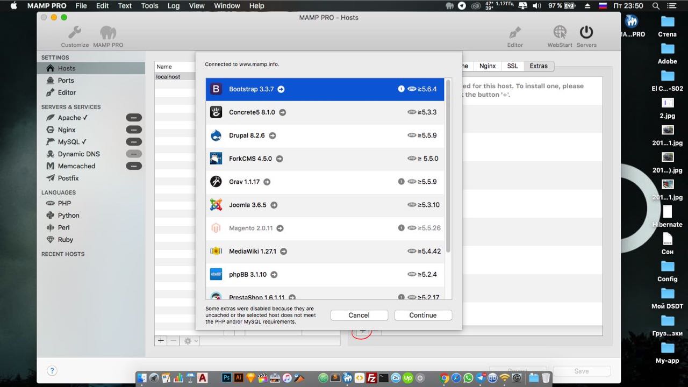
Task: Remove host with the minus button
Action: [173, 341]
